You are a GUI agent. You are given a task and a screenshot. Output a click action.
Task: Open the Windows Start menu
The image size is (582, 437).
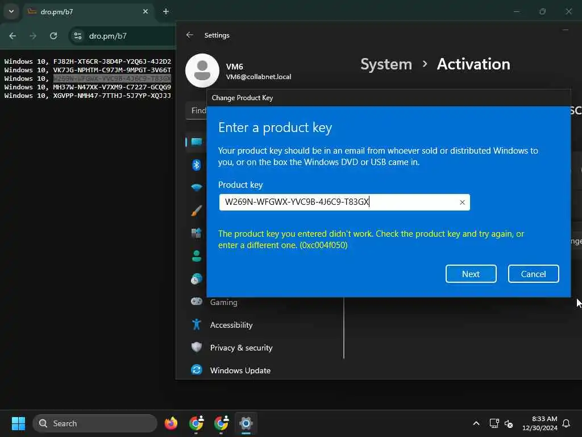(18, 423)
